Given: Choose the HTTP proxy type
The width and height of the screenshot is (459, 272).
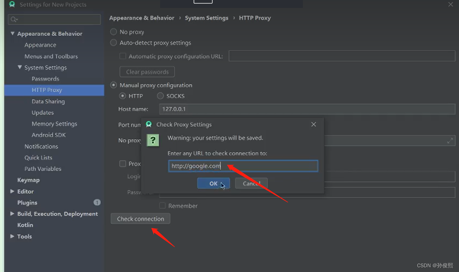Looking at the screenshot, I should [123, 96].
